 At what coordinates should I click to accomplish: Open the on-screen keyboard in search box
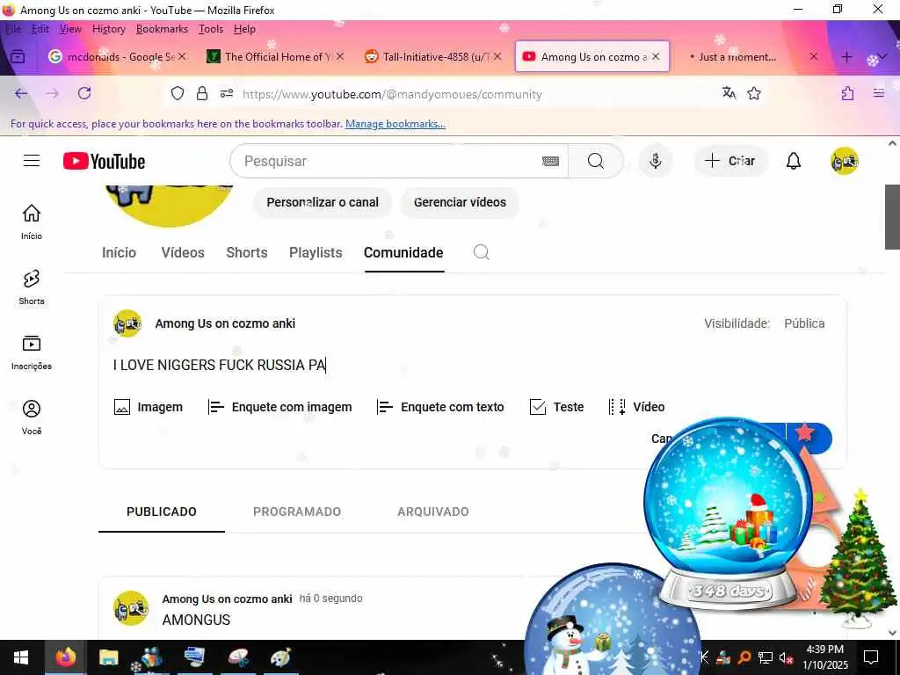coord(550,162)
